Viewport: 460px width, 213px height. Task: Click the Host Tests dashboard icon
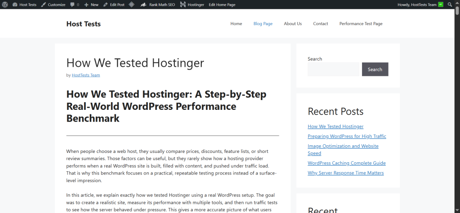click(x=15, y=4)
